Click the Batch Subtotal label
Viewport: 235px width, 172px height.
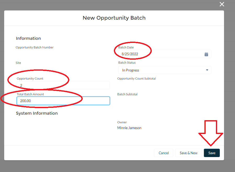point(127,94)
